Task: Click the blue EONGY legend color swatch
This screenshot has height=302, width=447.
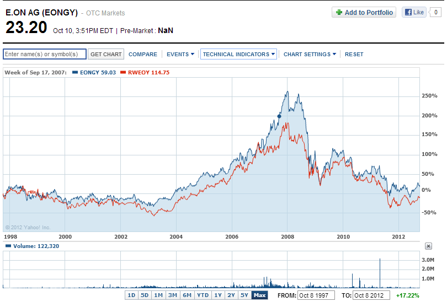Action: click(75, 72)
